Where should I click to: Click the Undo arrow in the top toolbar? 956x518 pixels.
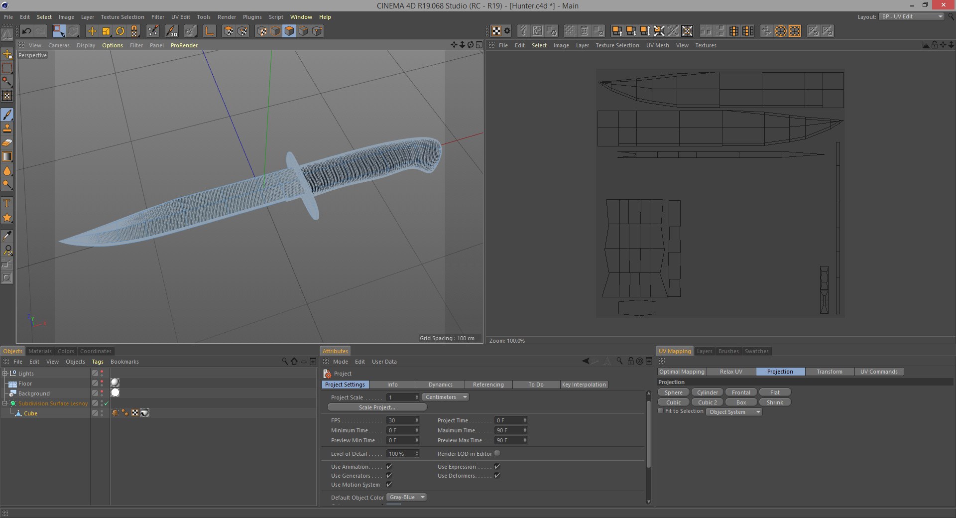[x=27, y=31]
